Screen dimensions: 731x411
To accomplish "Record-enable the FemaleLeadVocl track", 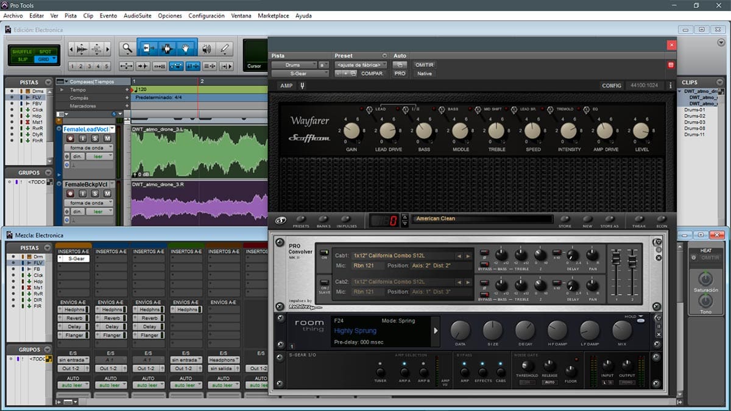I will click(71, 139).
